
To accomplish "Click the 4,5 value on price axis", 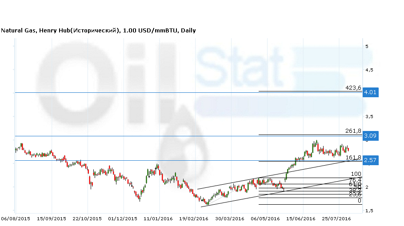I will (369, 70).
